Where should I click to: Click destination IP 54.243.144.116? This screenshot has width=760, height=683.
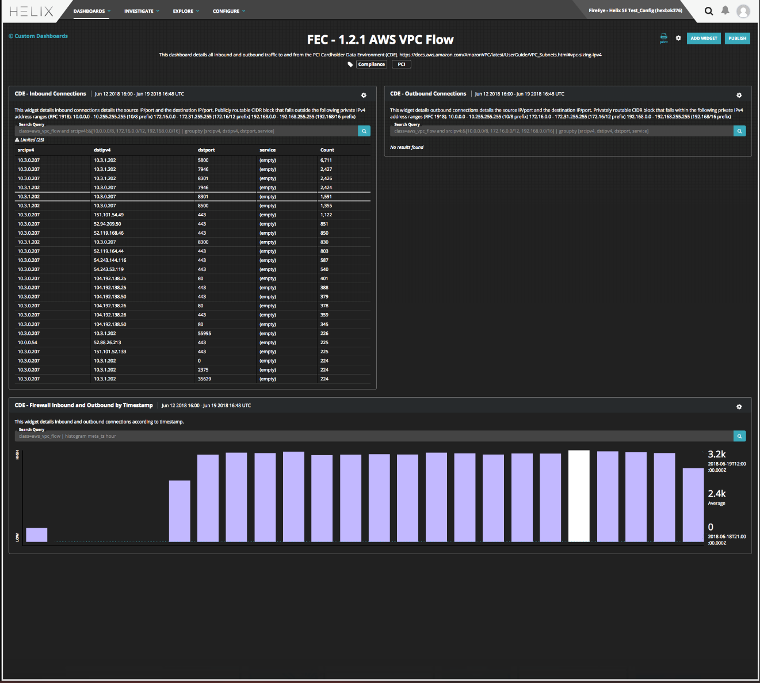point(110,260)
